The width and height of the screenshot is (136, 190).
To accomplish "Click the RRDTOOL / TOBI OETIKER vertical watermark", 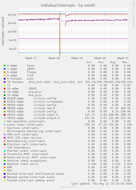I will [133, 15].
